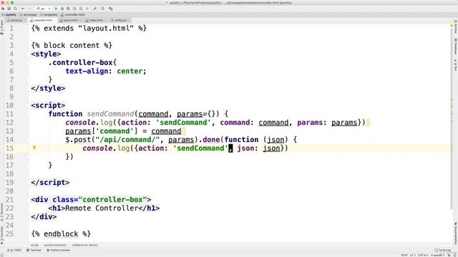
Task: Close the index.html tab
Action: click(x=106, y=21)
